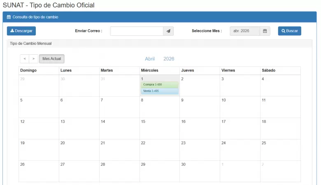The width and height of the screenshot is (321, 185).
Task: Choose Sunday April 19 in calendar
Action: click(39, 149)
